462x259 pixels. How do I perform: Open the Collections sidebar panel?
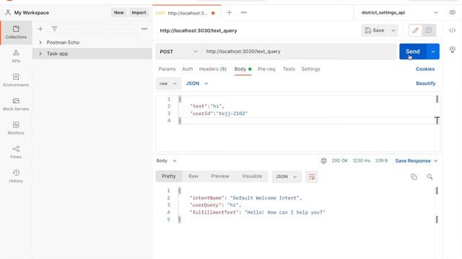click(x=16, y=32)
